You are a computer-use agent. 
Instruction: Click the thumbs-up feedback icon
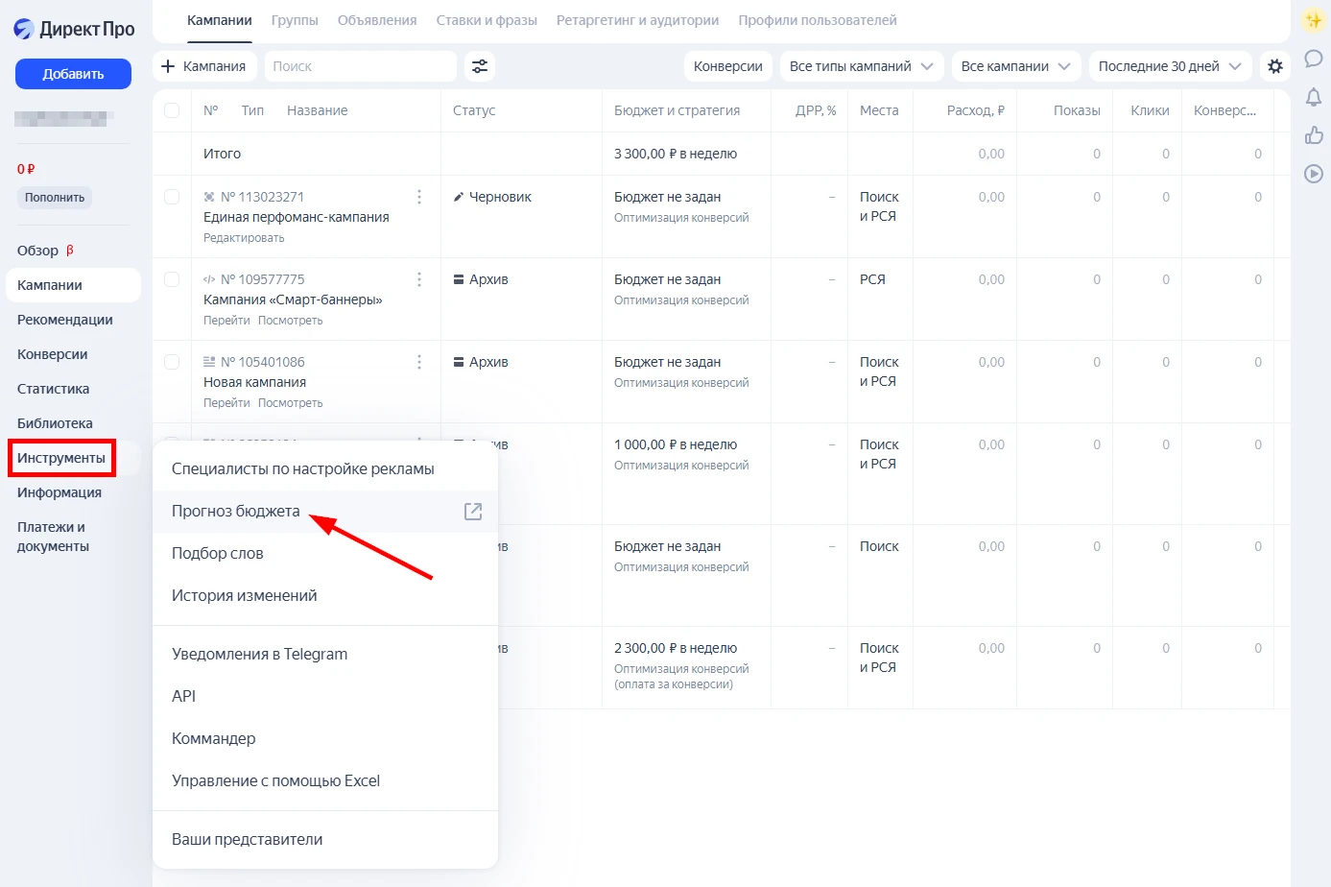1313,135
